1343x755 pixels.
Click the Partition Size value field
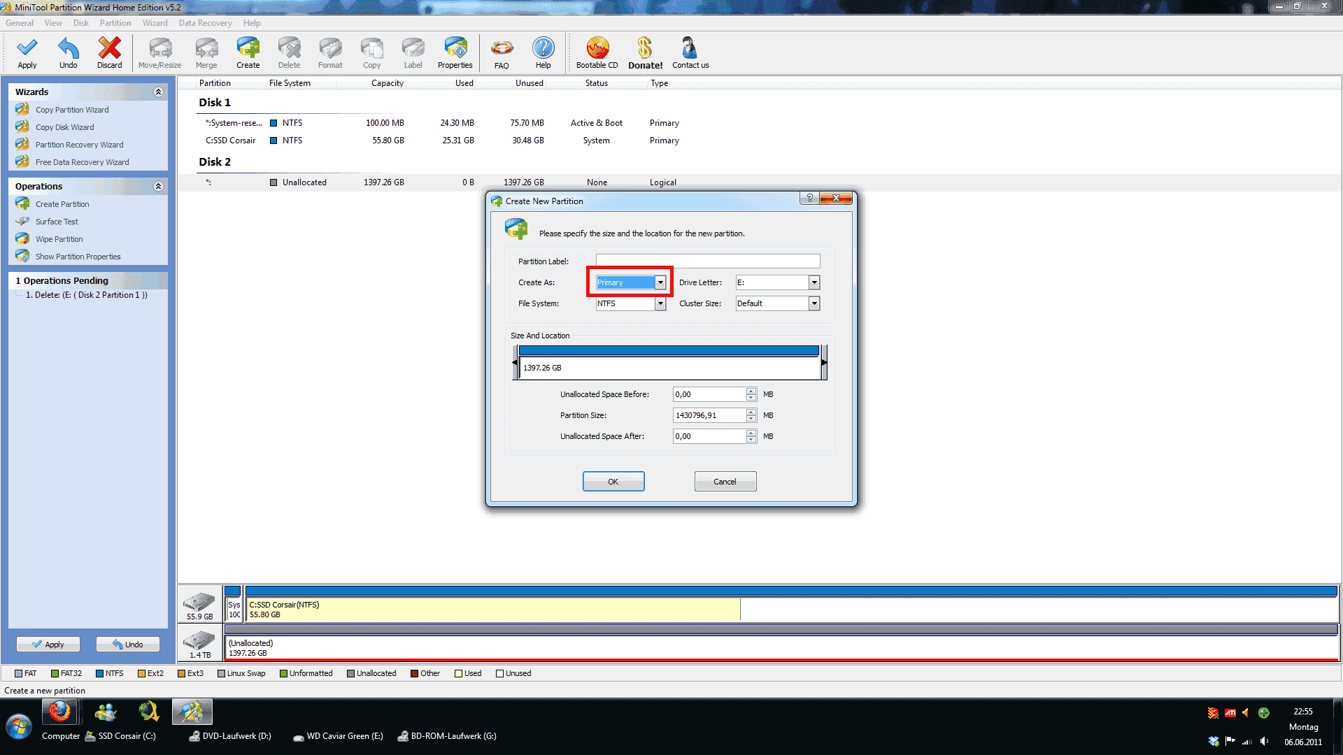pos(709,415)
